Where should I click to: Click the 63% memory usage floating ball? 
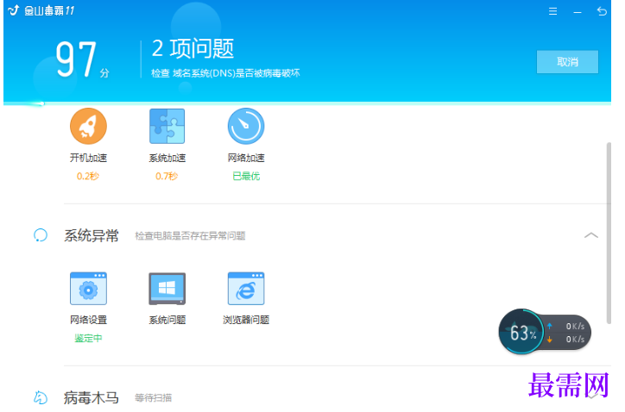pyautogui.click(x=521, y=332)
